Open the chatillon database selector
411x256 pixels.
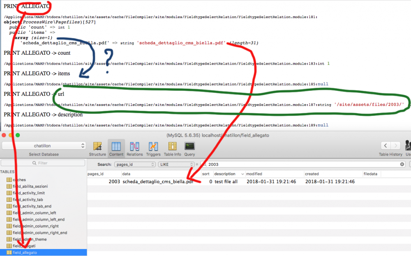click(x=44, y=146)
